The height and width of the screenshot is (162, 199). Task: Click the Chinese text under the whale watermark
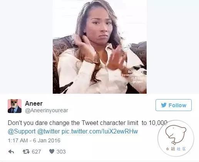(176, 149)
